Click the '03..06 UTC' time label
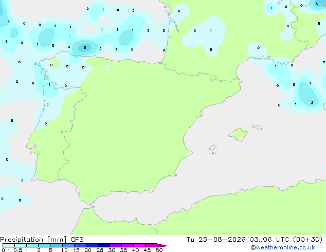The width and height of the screenshot is (326, 252). 268,240
